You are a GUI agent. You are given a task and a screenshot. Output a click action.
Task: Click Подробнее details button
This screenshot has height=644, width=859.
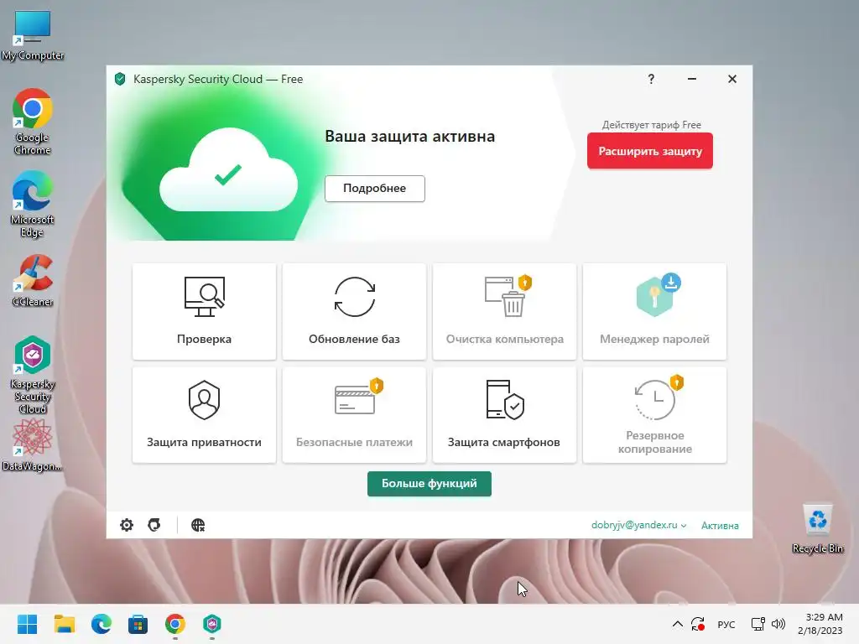pyautogui.click(x=375, y=189)
